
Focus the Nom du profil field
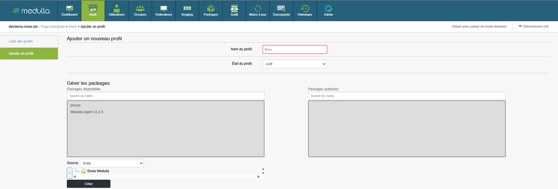pyautogui.click(x=295, y=49)
